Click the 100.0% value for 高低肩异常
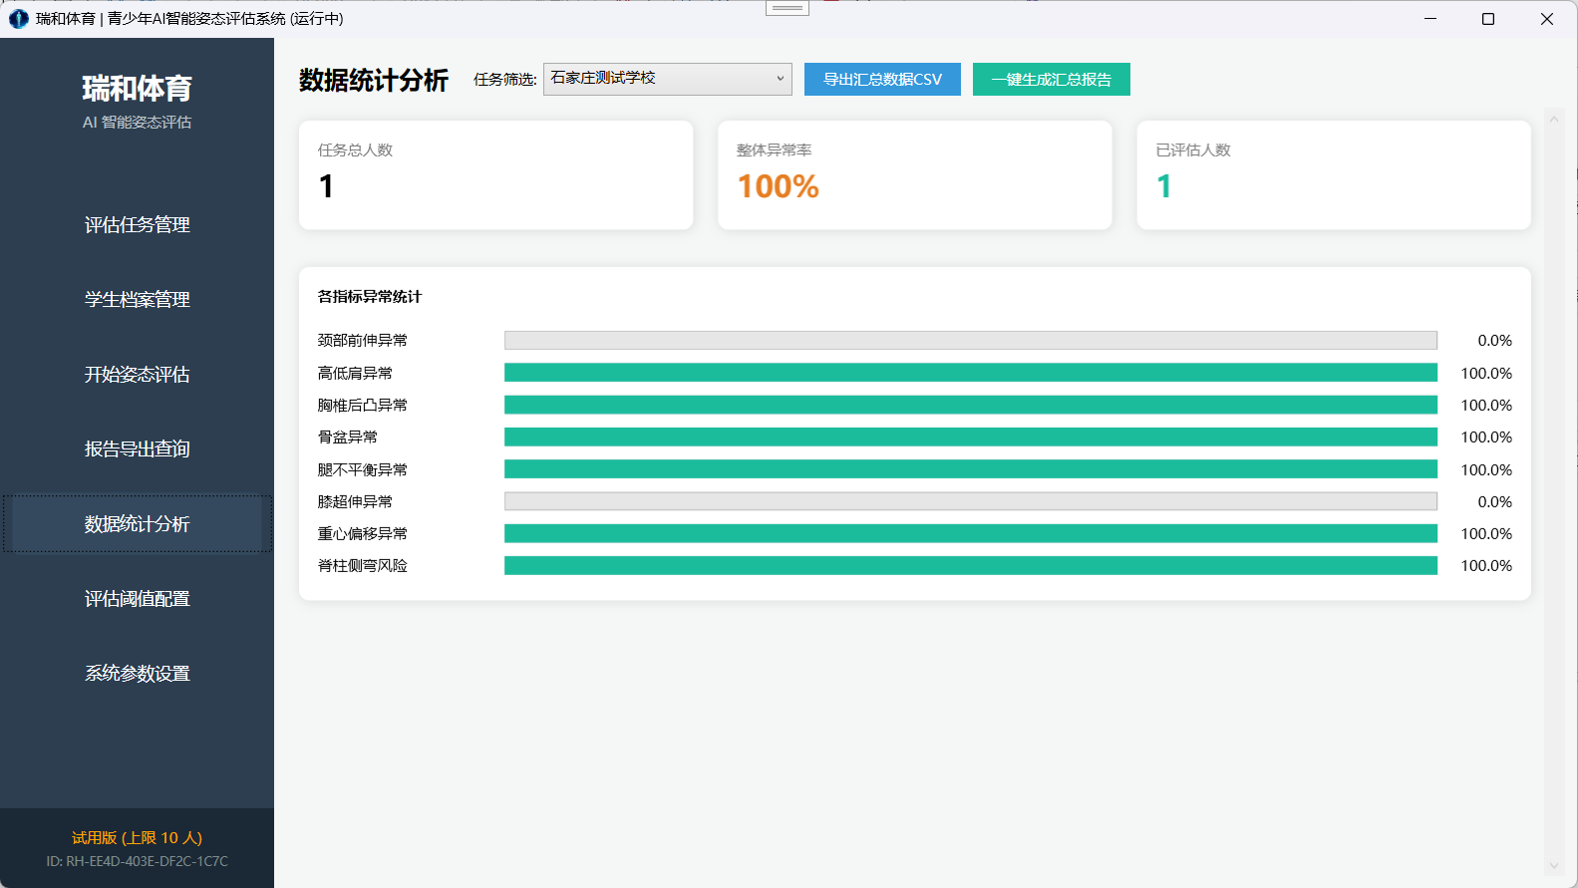 click(x=1486, y=373)
